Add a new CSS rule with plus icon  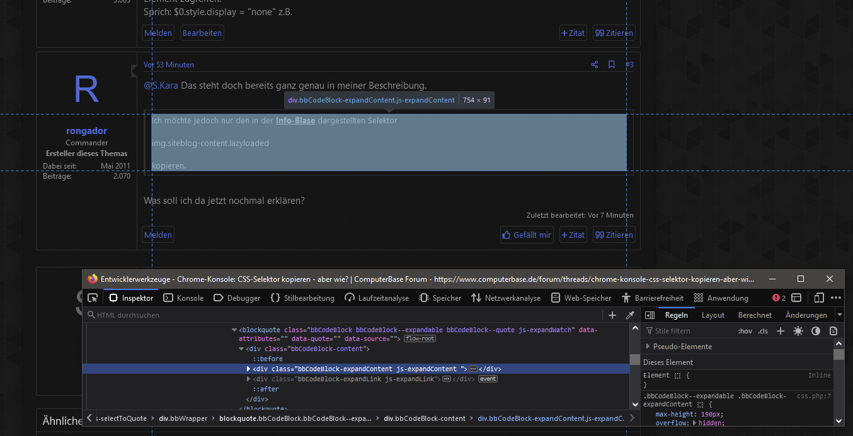(x=781, y=331)
